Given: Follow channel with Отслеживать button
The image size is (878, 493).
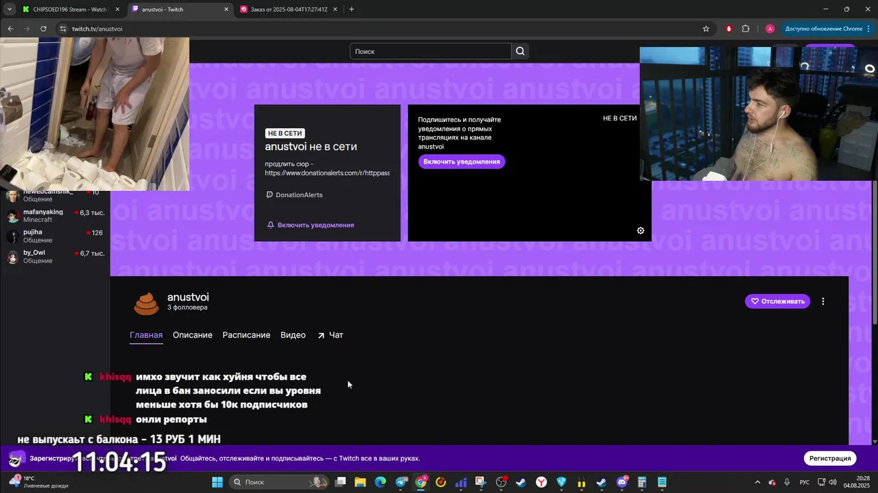Looking at the screenshot, I should [777, 301].
